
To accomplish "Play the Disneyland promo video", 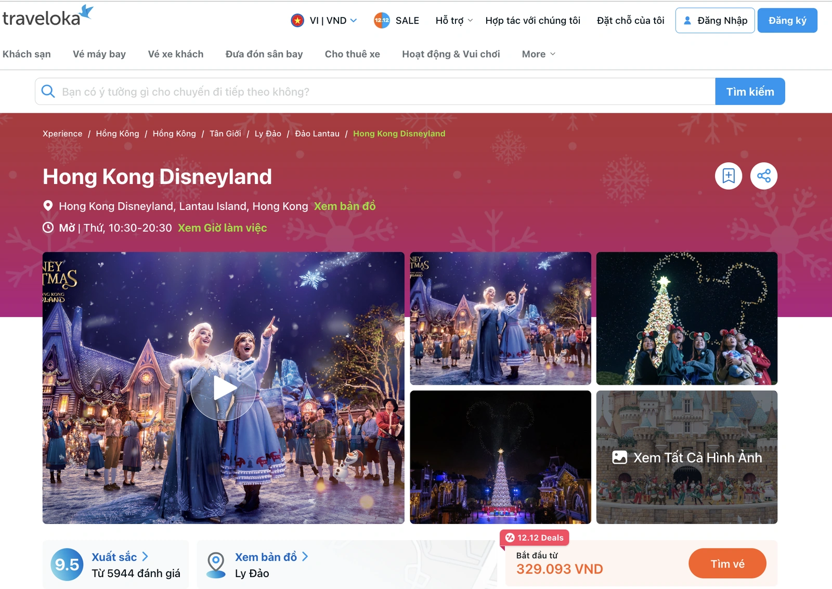I will tap(223, 388).
